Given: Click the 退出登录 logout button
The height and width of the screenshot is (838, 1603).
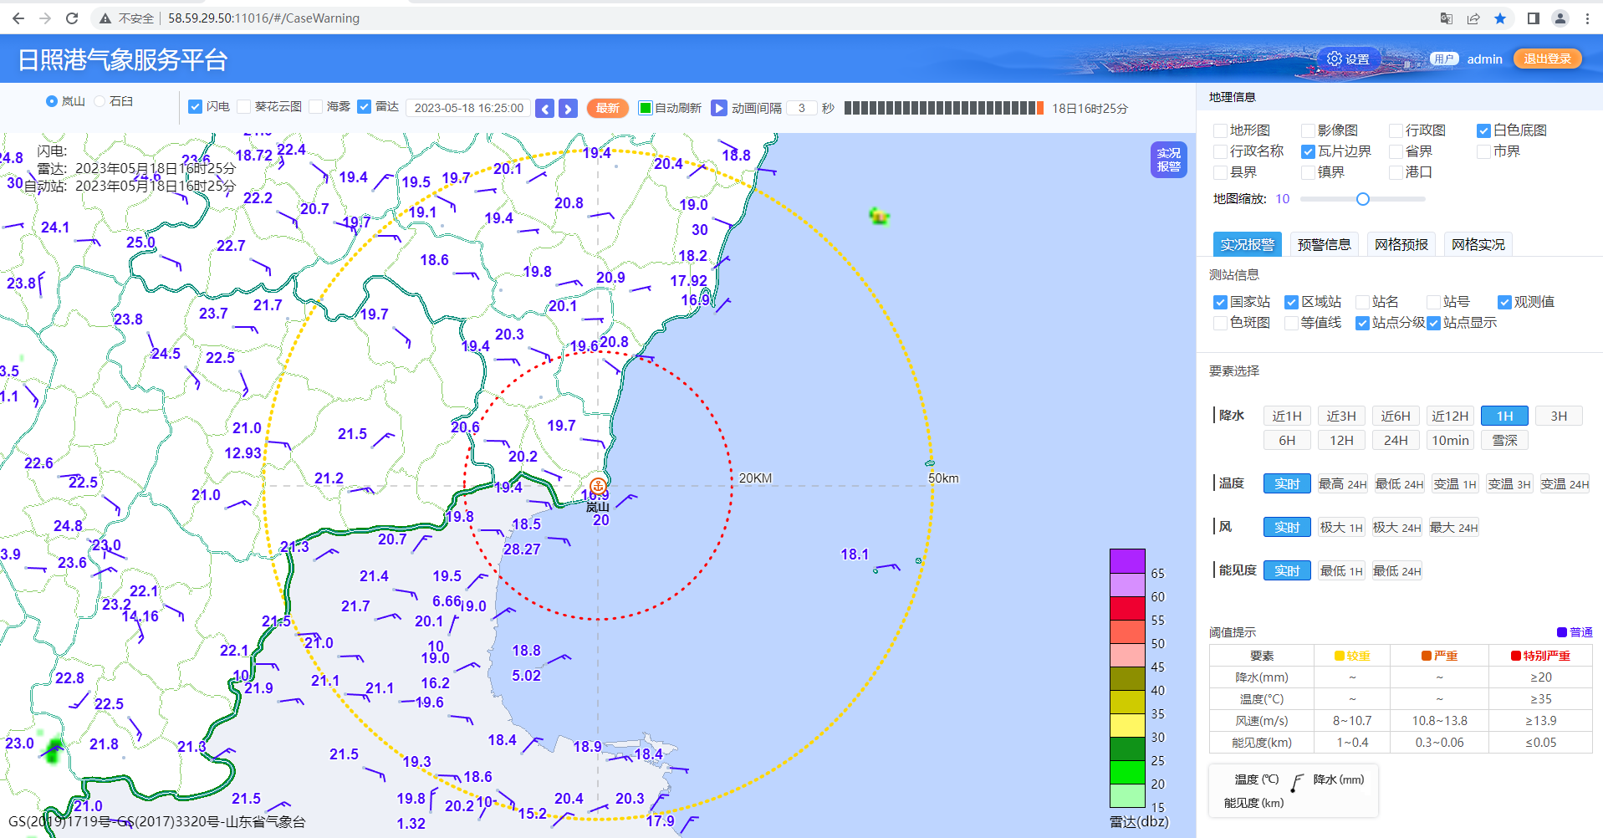Looking at the screenshot, I should click(x=1547, y=59).
